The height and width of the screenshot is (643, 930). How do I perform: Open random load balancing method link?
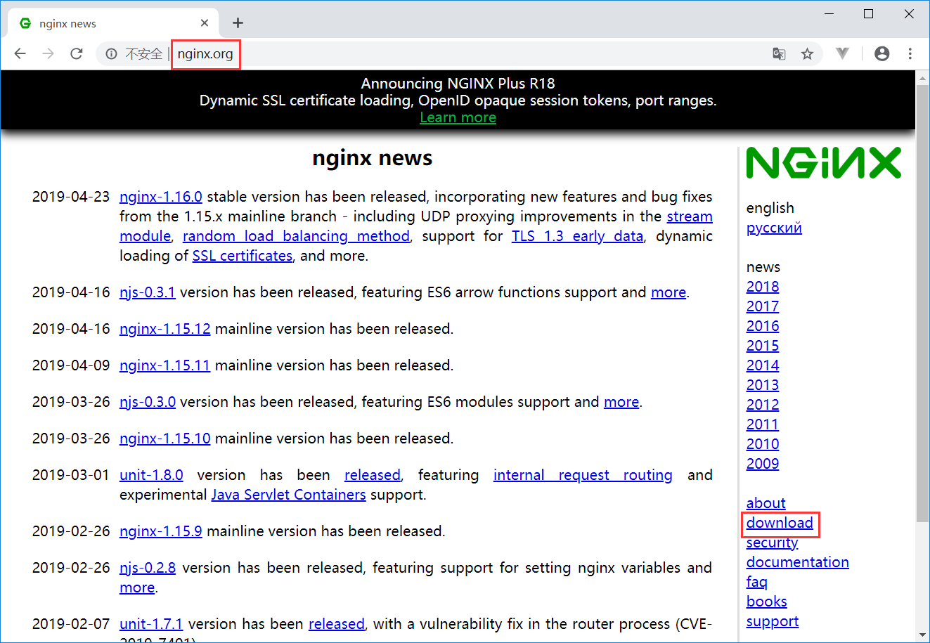coord(296,236)
